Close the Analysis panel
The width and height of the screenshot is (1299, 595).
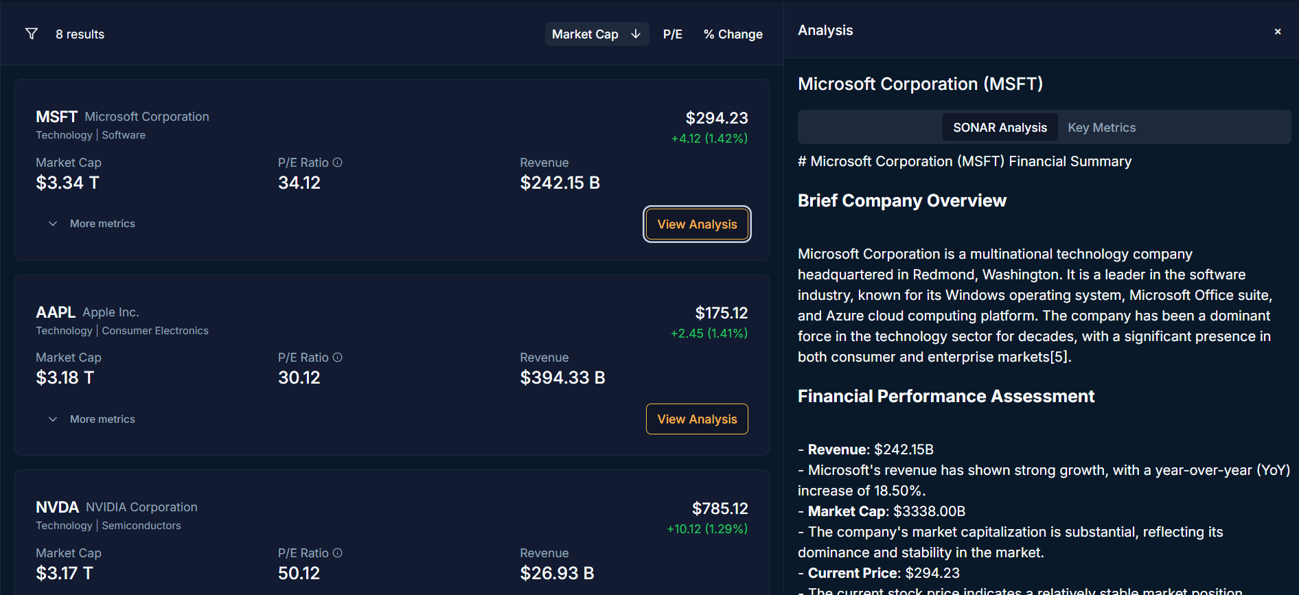1278,32
